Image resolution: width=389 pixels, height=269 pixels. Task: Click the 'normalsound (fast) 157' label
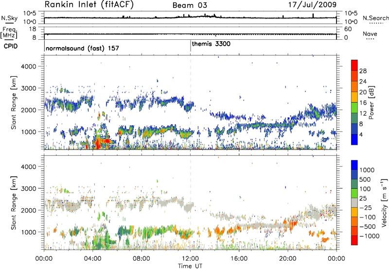tap(82, 48)
